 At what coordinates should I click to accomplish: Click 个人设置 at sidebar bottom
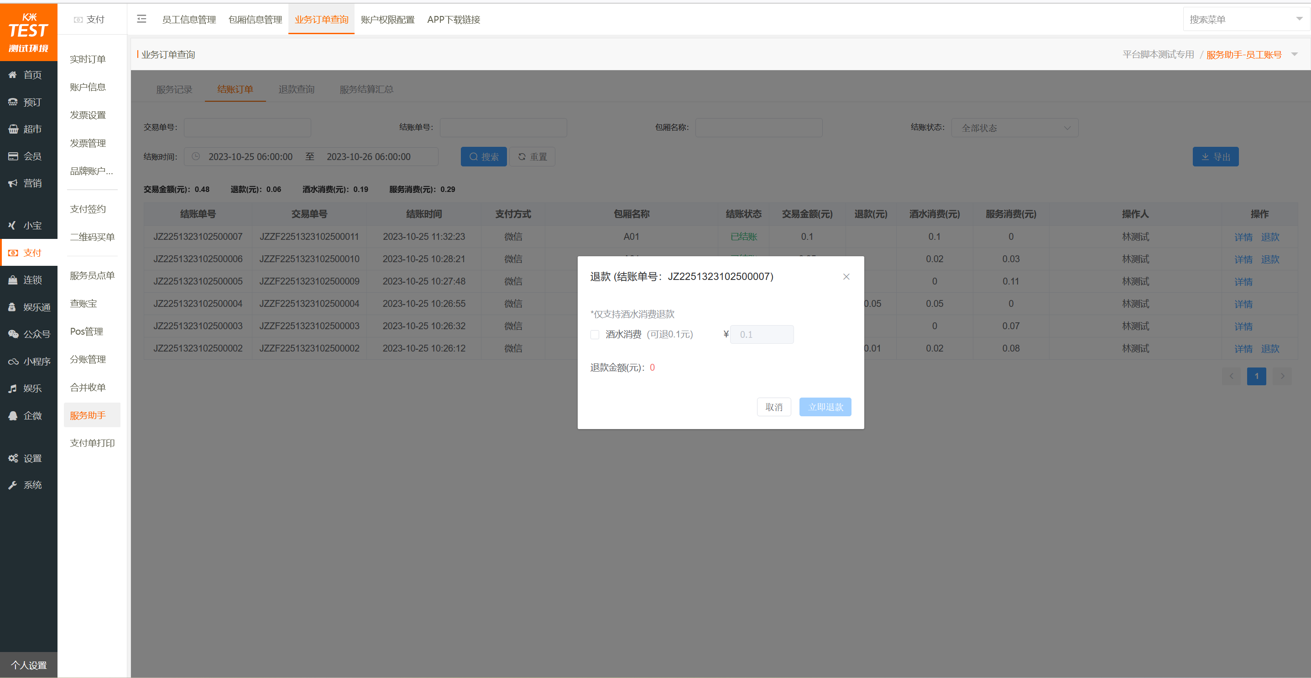click(x=28, y=665)
